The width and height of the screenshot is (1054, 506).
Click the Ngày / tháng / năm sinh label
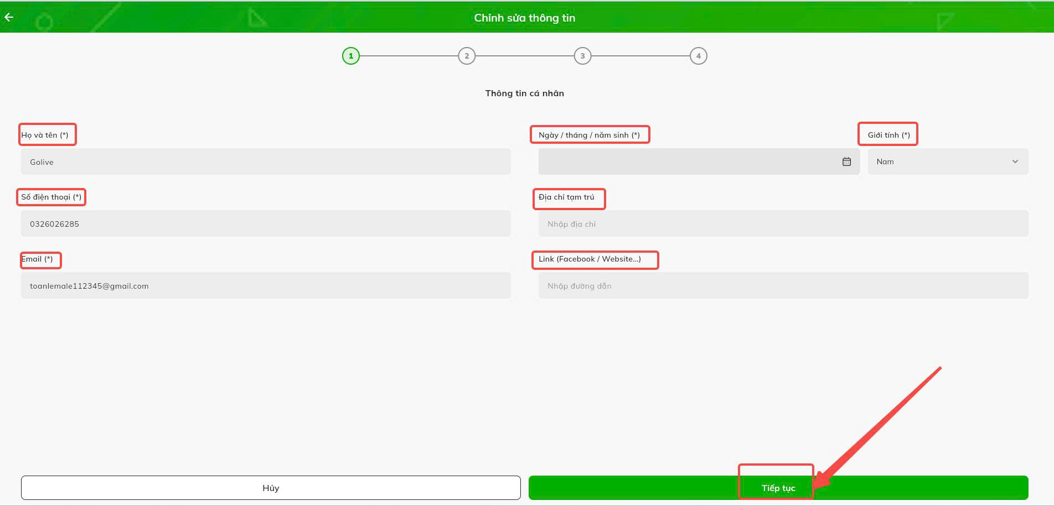pyautogui.click(x=589, y=135)
